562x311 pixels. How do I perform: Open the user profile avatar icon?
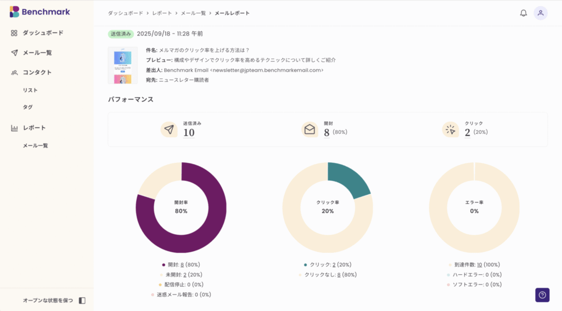541,13
